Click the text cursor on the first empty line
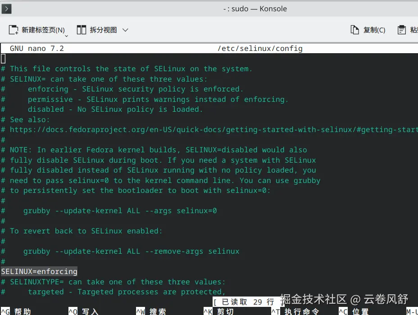 tap(3, 59)
